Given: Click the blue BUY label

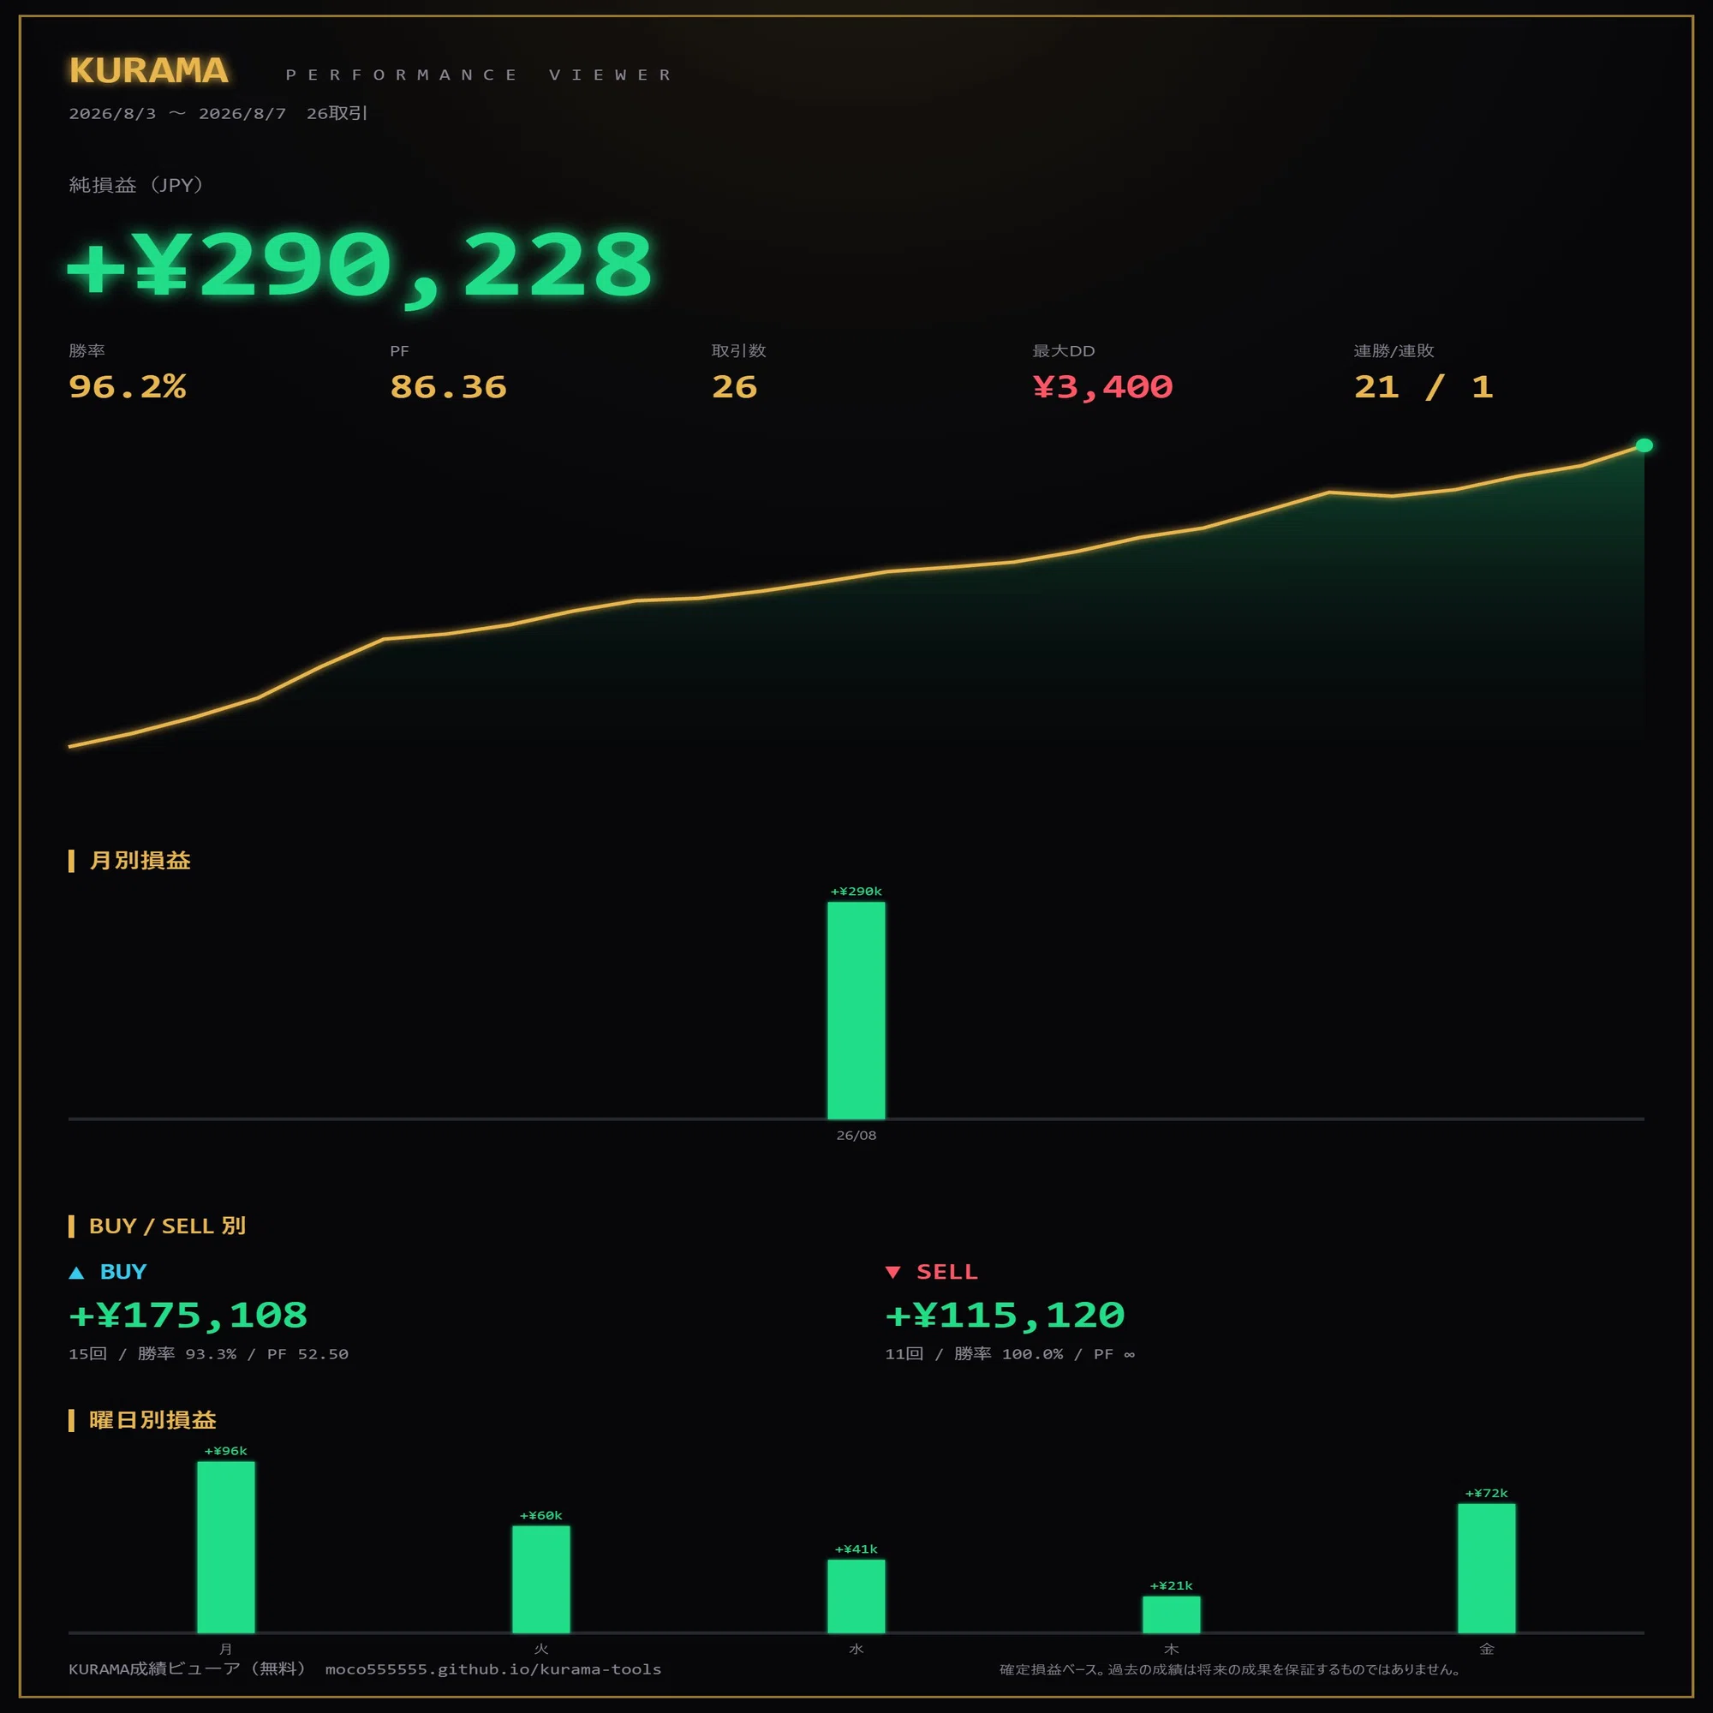Looking at the screenshot, I should point(123,1271).
